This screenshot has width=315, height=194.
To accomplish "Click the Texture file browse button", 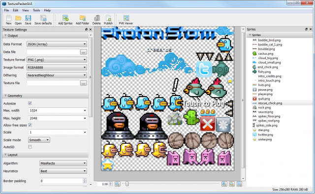I will (x=84, y=83).
